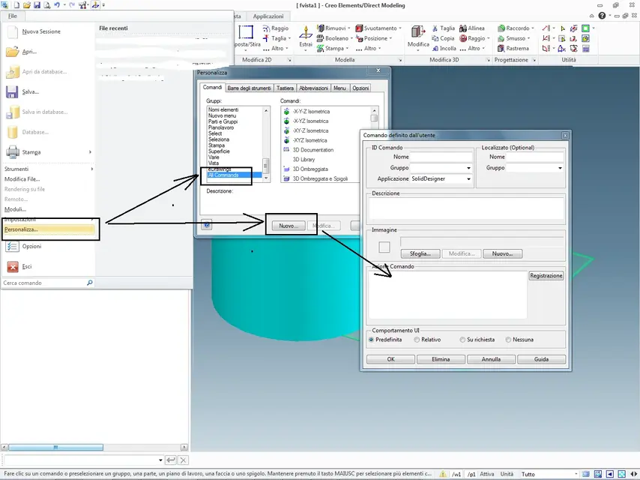Click the Sfoglia... button

click(x=420, y=254)
